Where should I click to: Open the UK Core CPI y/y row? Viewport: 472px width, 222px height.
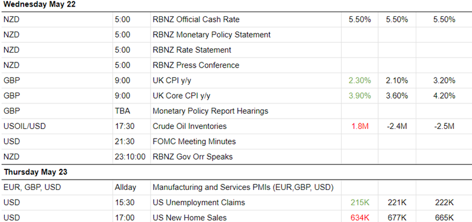[x=182, y=96]
